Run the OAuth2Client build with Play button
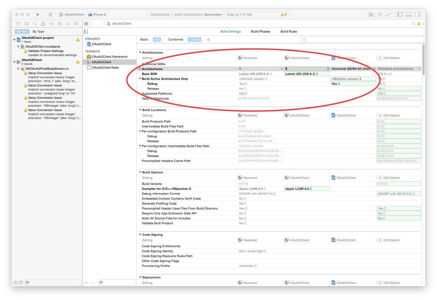 pyautogui.click(x=38, y=14)
